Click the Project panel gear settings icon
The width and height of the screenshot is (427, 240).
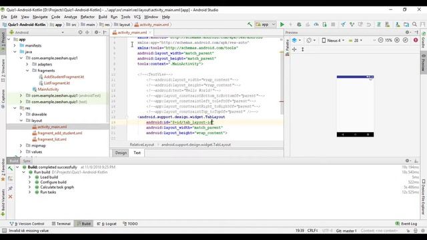[x=96, y=32]
